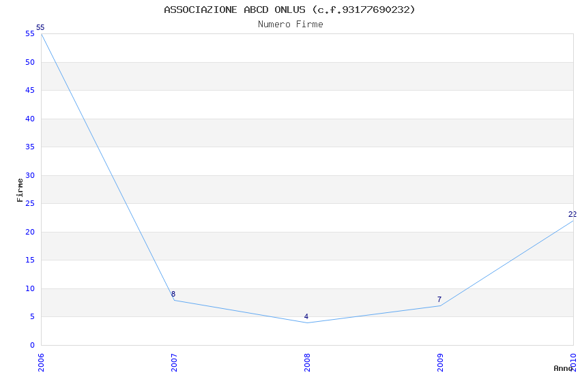580x375 pixels.
Task: Click the y-axis tick value 45
Action: pos(30,91)
